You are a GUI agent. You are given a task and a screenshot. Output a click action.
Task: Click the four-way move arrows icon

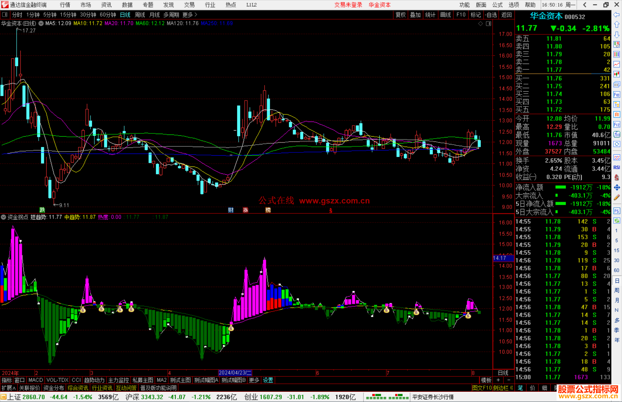point(617,188)
